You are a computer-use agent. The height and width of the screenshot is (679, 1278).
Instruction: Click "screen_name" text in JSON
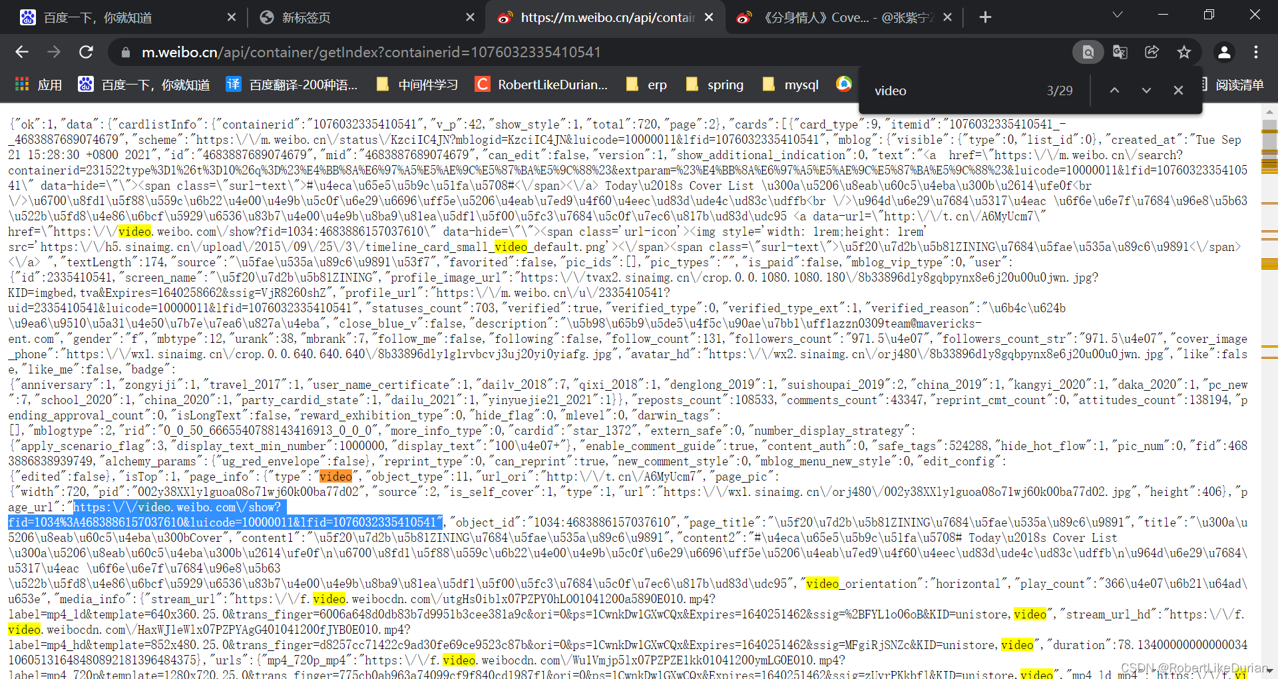tap(166, 277)
